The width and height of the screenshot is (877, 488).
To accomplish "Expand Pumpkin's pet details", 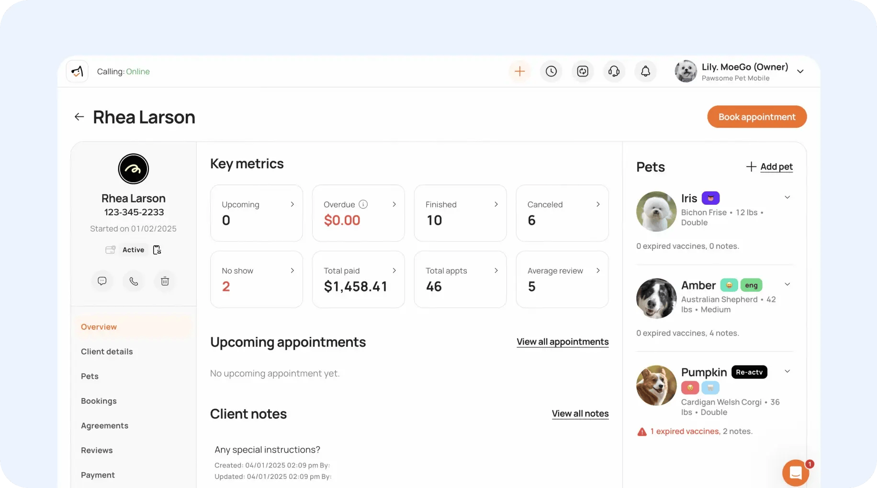I will pyautogui.click(x=787, y=371).
